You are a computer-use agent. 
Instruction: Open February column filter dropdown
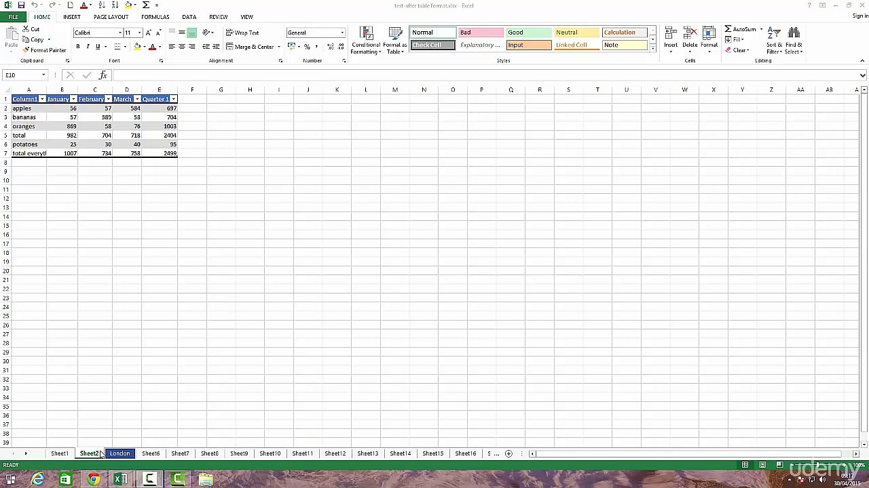108,99
